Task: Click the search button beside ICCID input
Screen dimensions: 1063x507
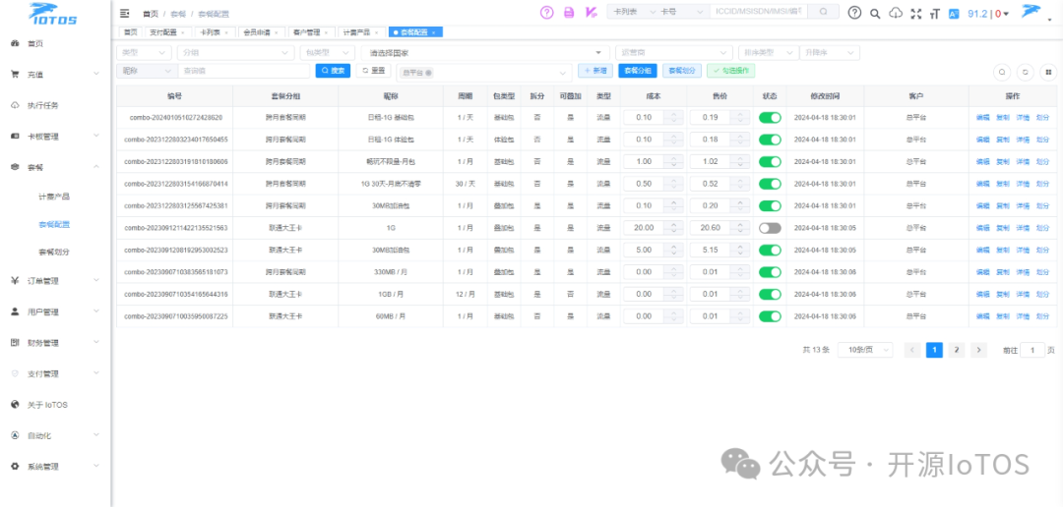Action: tap(823, 12)
